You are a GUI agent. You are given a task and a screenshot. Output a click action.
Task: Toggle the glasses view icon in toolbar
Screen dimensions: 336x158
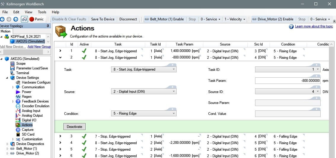coord(24,19)
